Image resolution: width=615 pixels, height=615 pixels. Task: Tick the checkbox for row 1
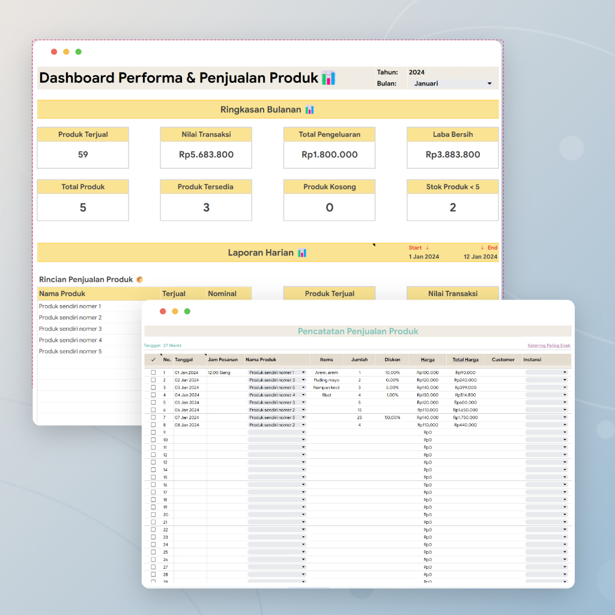pos(153,372)
